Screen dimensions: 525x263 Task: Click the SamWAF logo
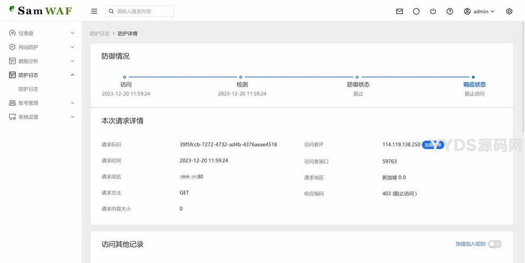point(40,11)
